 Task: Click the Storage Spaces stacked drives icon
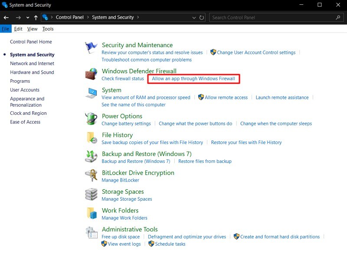pos(91,194)
